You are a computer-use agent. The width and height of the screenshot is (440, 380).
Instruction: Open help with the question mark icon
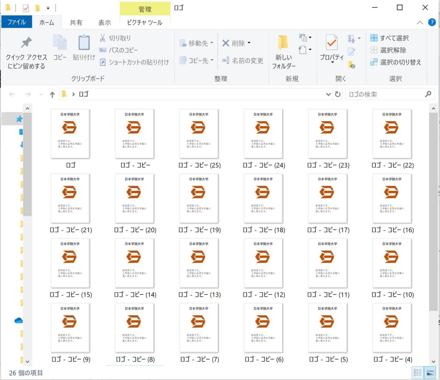pyautogui.click(x=432, y=22)
